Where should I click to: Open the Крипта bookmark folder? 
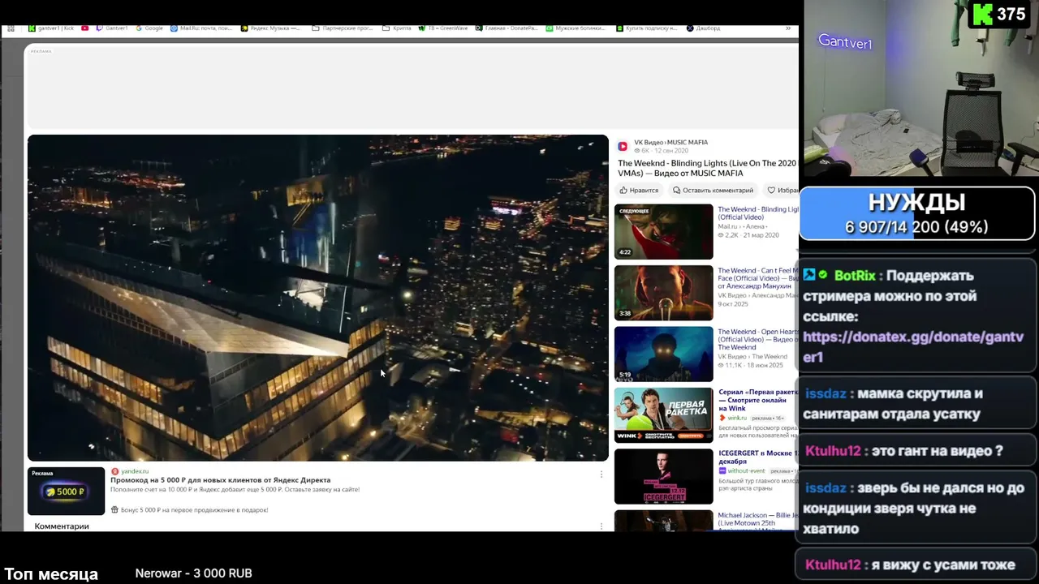tap(397, 28)
